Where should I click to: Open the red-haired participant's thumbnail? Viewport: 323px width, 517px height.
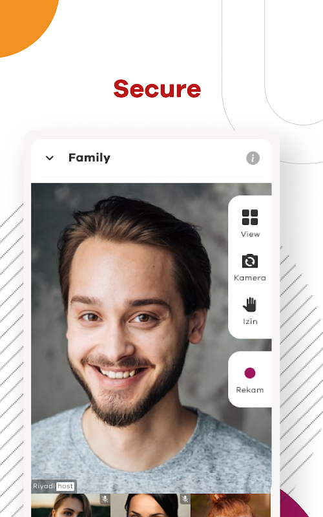(231, 505)
